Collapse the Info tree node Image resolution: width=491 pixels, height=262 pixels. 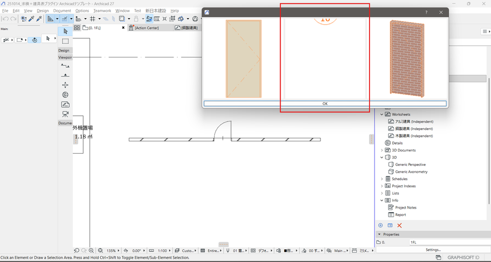tap(382, 200)
